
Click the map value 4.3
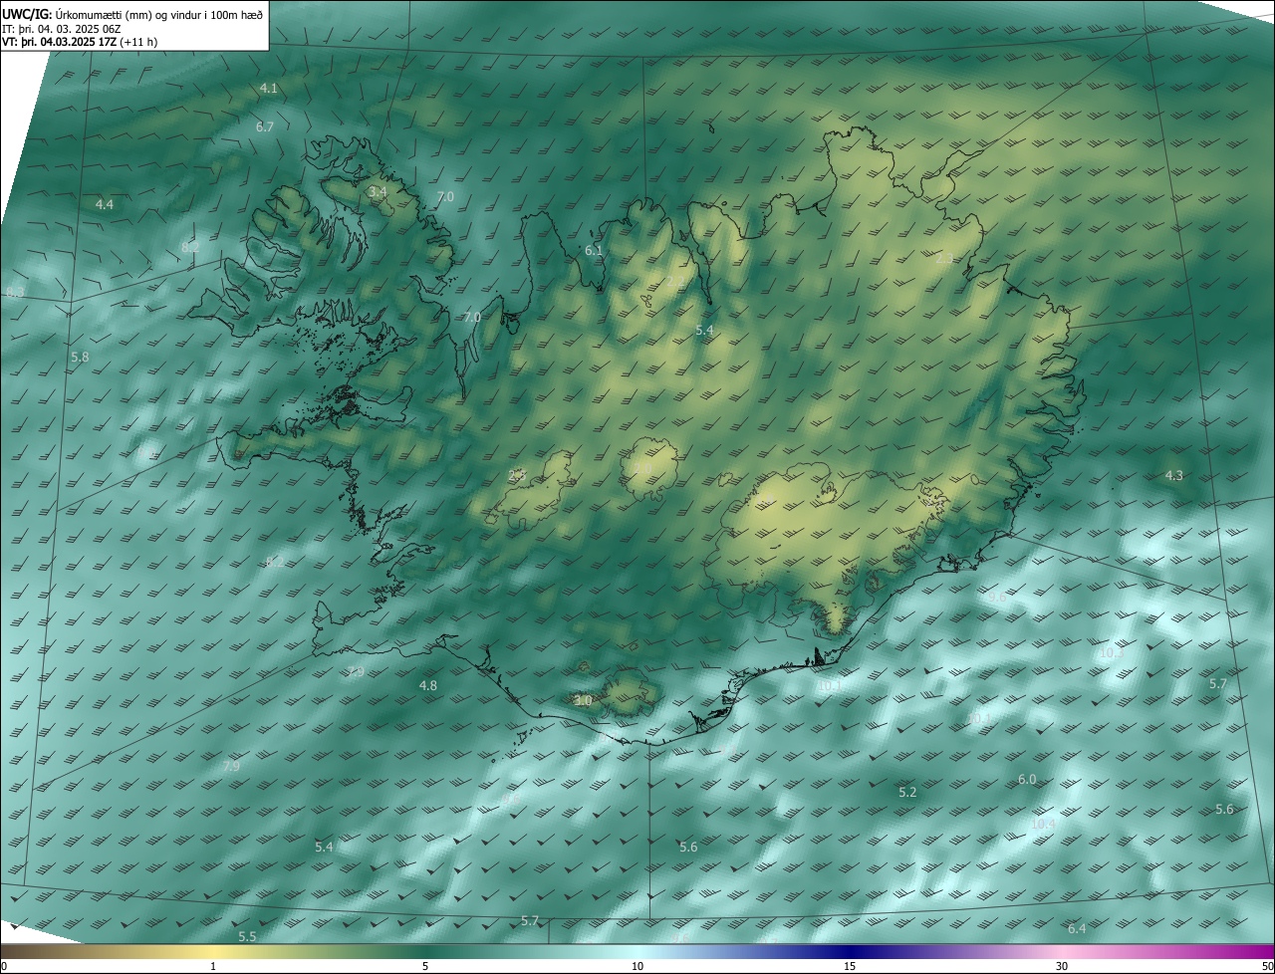click(1173, 476)
